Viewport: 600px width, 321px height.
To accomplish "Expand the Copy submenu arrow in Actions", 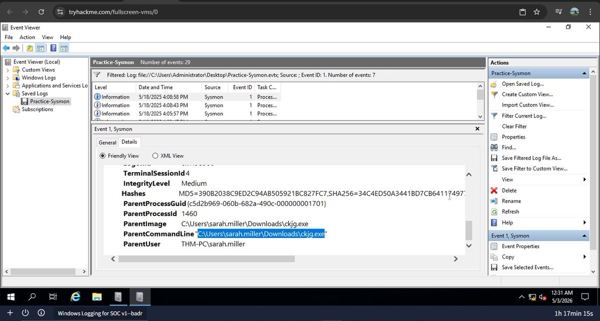I will click(x=584, y=257).
